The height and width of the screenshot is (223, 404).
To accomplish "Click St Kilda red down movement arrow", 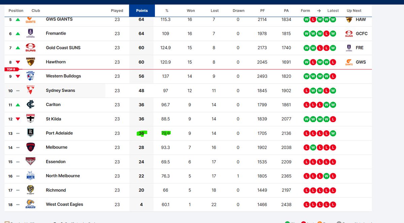I will pyautogui.click(x=18, y=119).
